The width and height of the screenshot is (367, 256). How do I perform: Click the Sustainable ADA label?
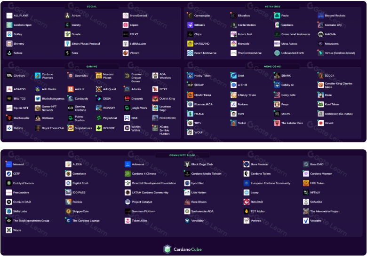[202, 211]
